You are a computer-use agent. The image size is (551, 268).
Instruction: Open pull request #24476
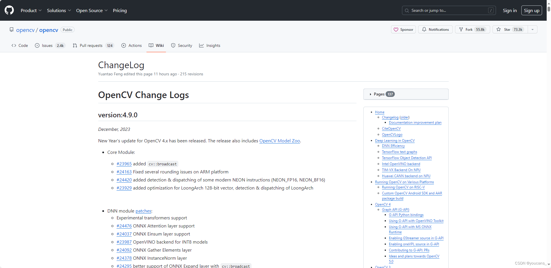(124, 226)
